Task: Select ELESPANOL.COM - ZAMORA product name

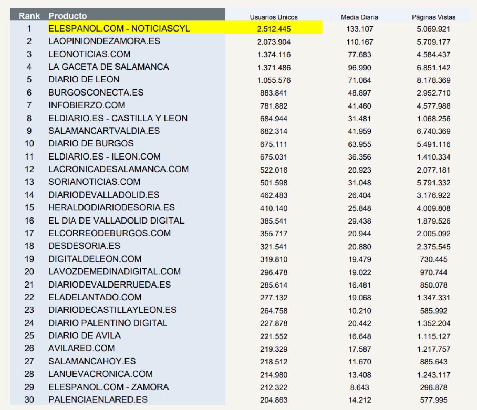Action: point(108,387)
